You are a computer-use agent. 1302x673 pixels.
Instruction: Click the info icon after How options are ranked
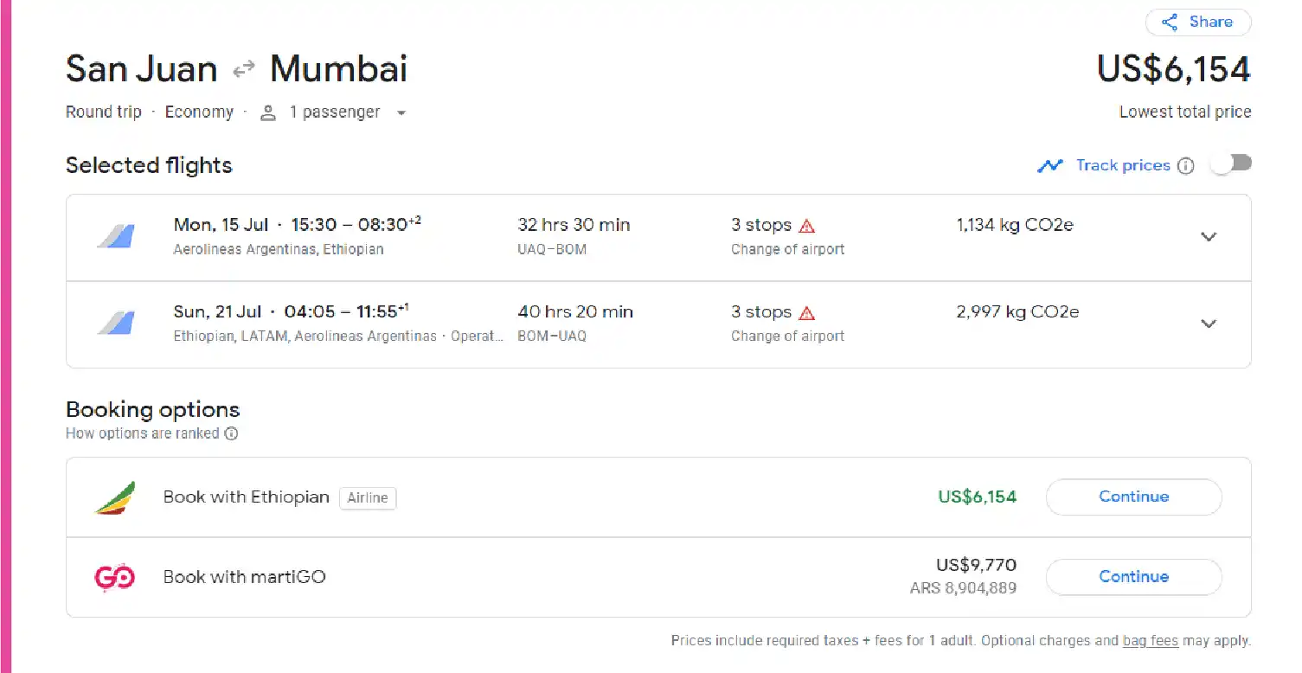pos(230,433)
